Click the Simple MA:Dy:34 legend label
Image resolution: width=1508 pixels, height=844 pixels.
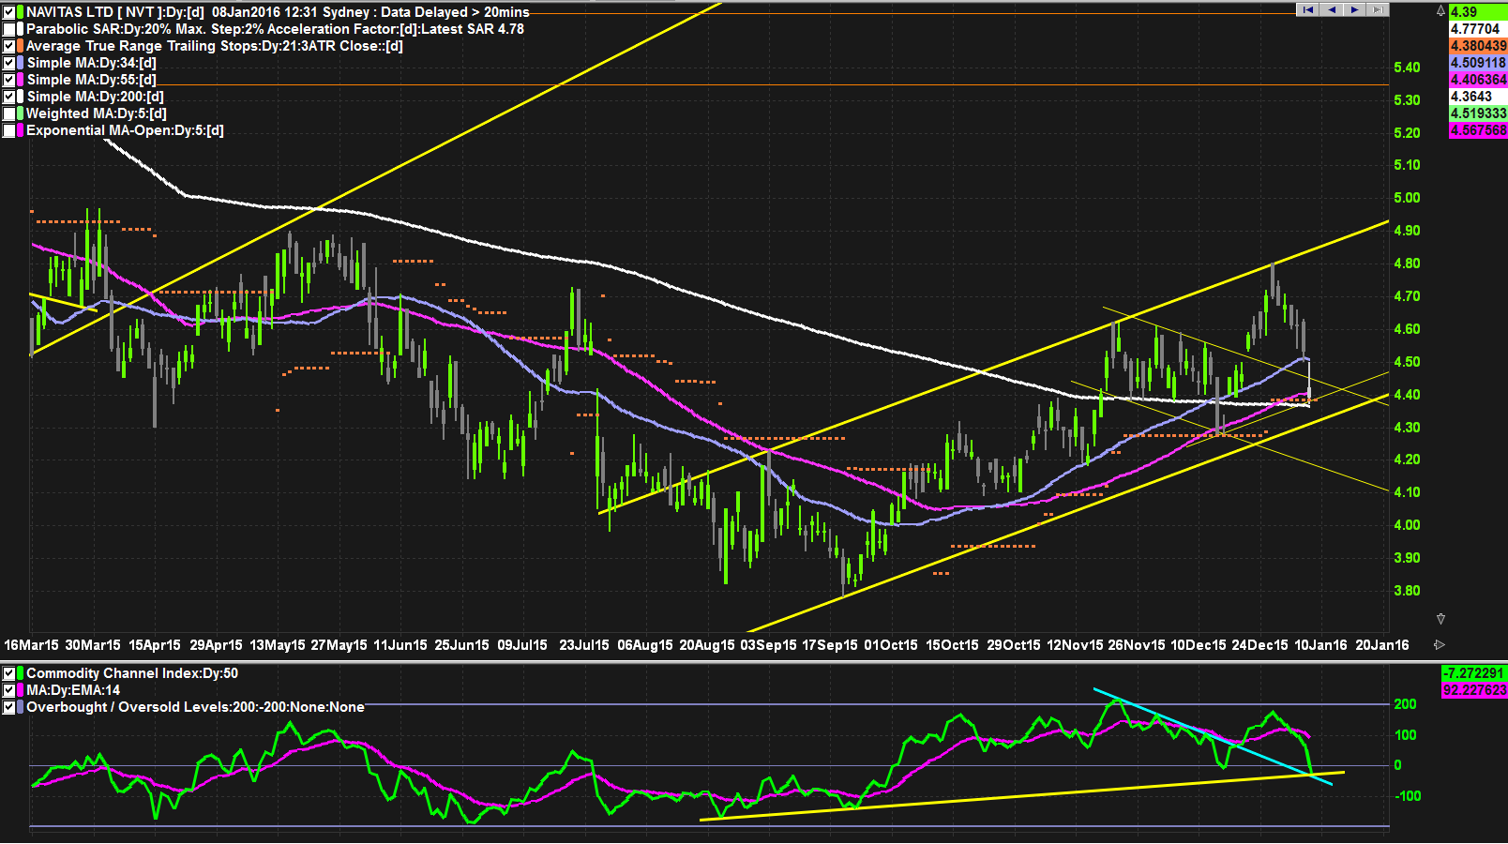click(x=91, y=63)
